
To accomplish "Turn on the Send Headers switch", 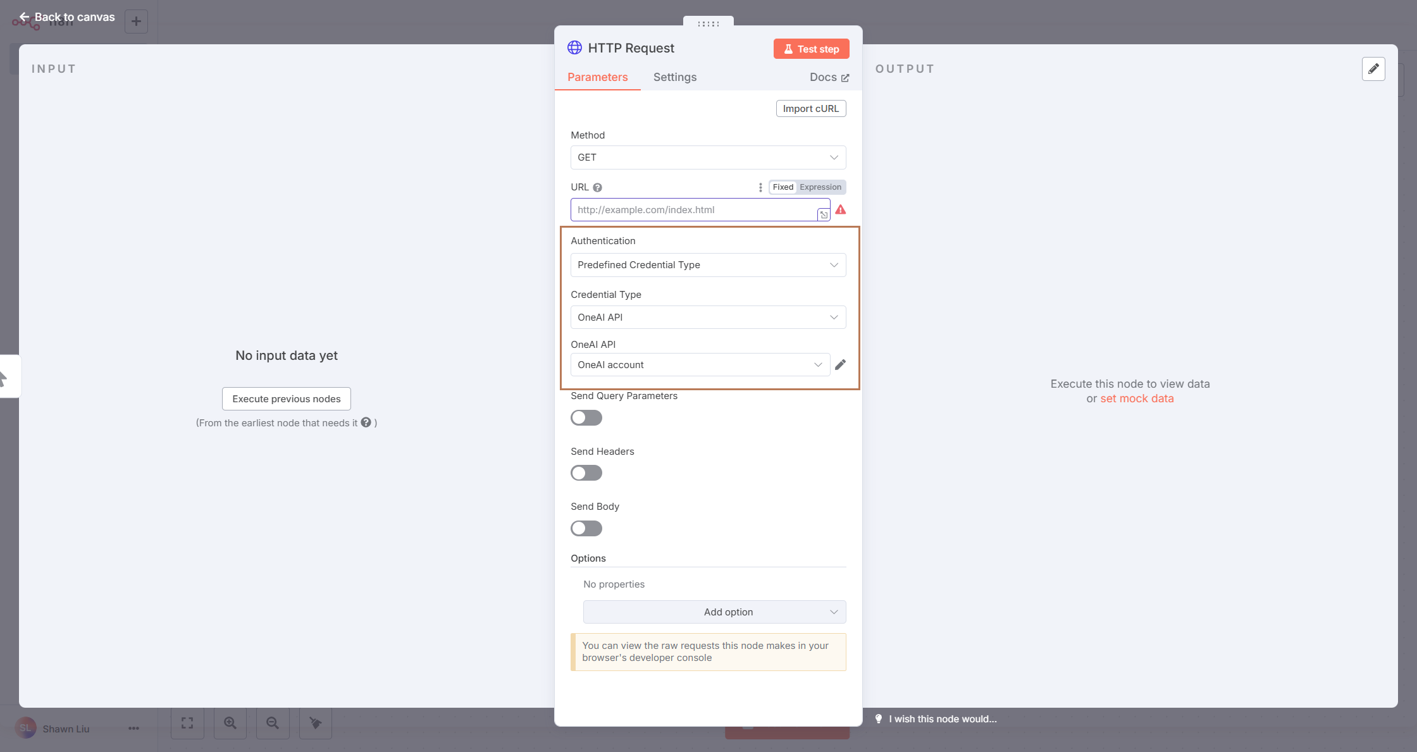I will 586,473.
